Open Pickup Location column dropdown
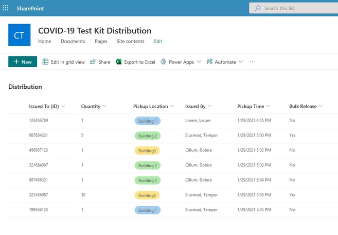This screenshot has width=338, height=235. point(172,106)
